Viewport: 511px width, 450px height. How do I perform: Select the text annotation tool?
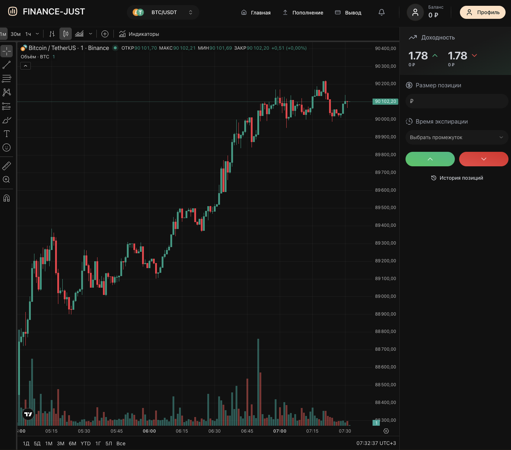(x=7, y=134)
